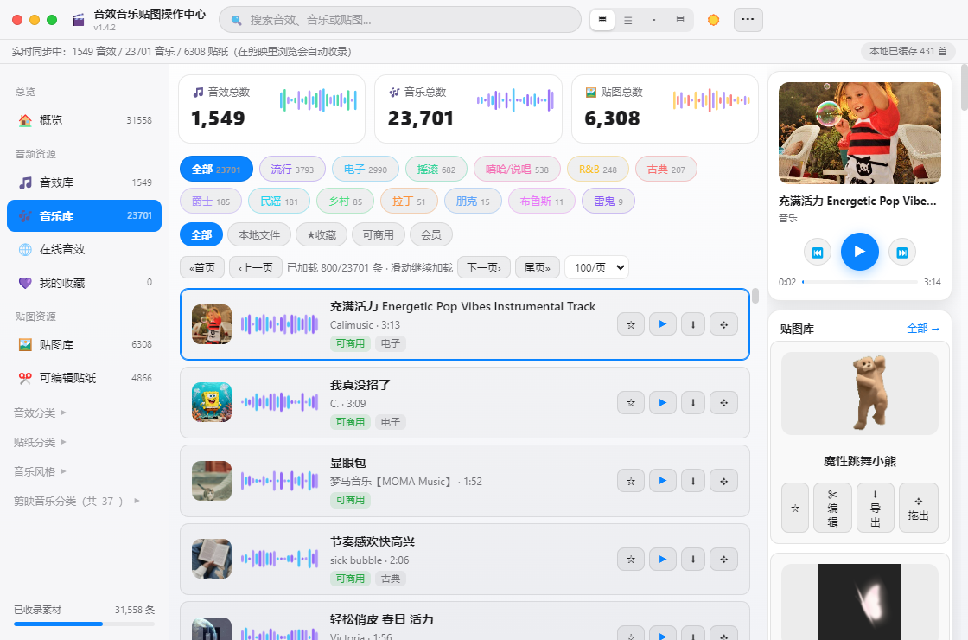Screen dimensions: 968x640
Task: Play the 显眼包 track from its row
Action: (x=662, y=481)
